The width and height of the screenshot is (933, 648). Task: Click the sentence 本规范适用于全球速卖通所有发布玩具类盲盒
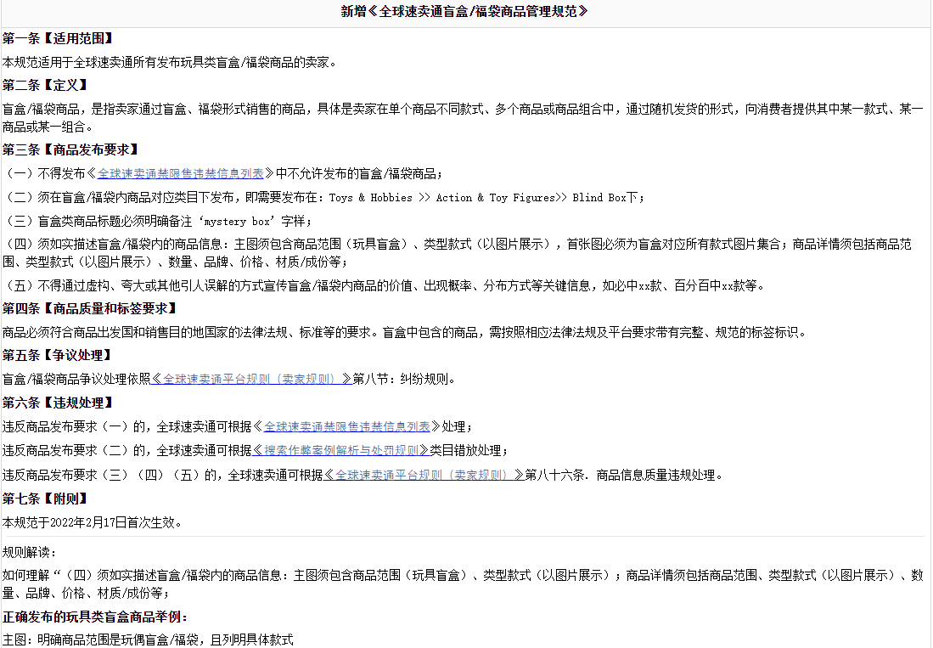coord(170,63)
